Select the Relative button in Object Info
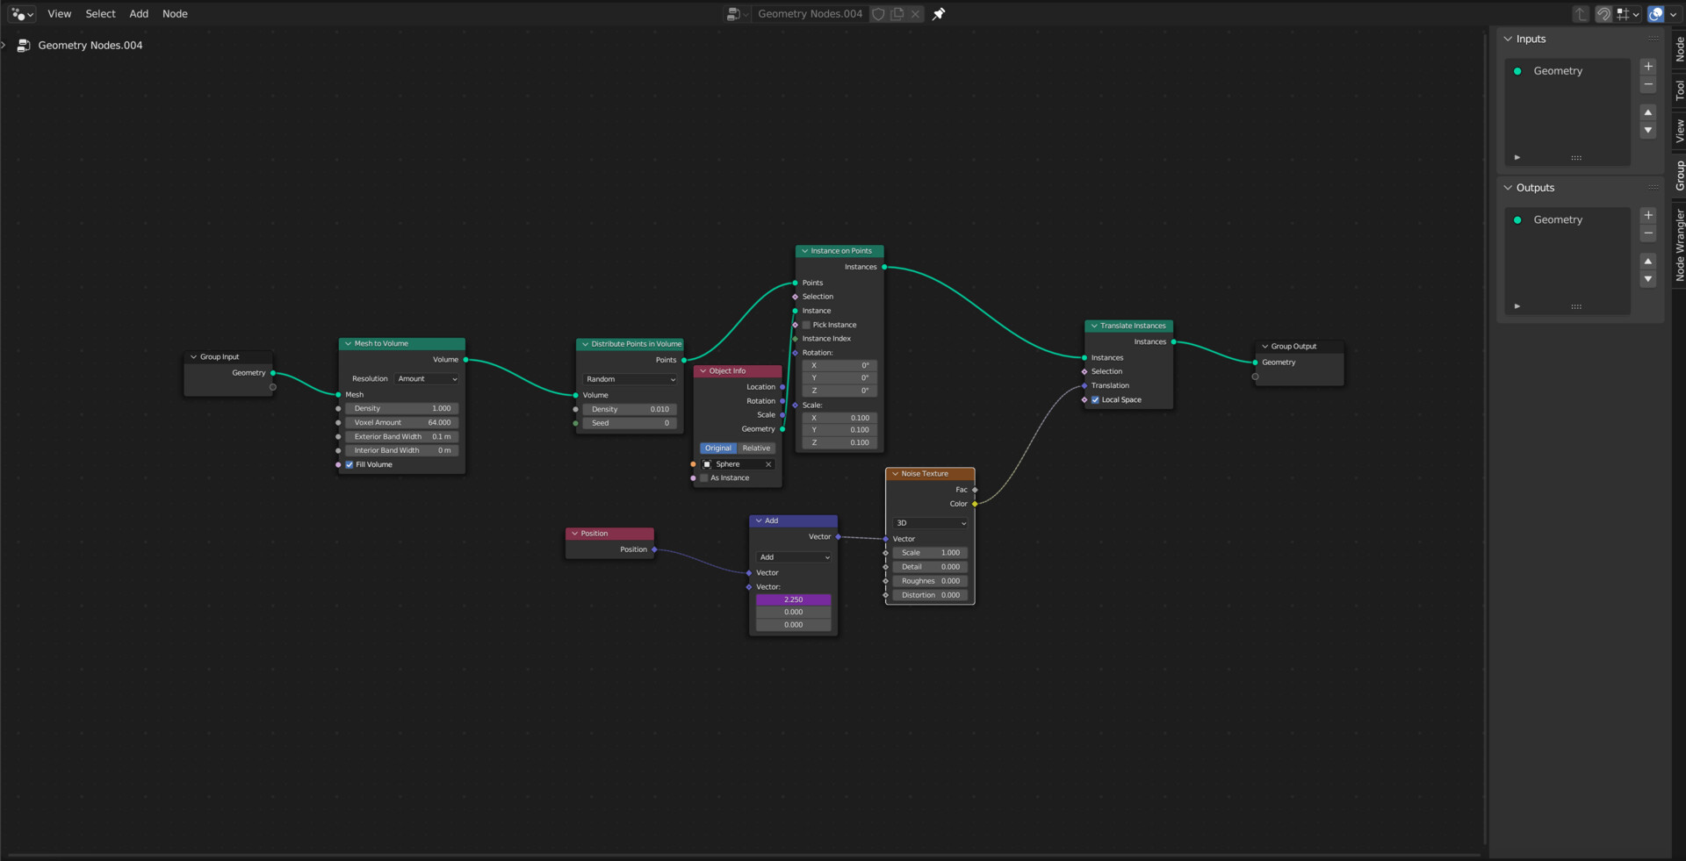 point(756,448)
